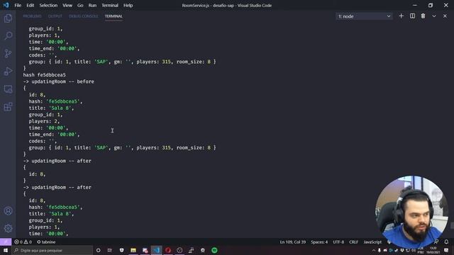Change line endings via CRLF

pyautogui.click(x=353, y=242)
